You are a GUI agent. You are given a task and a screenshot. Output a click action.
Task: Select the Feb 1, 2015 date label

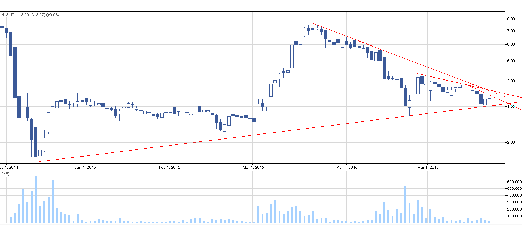click(169, 167)
